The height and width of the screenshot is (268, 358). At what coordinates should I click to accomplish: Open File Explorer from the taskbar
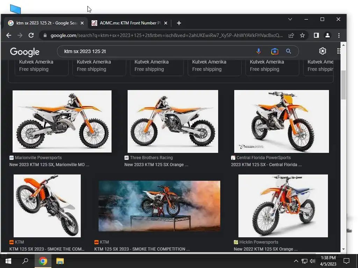pos(60,261)
